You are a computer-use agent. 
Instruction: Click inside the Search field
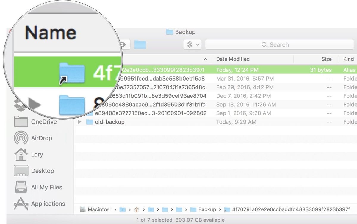[279, 44]
